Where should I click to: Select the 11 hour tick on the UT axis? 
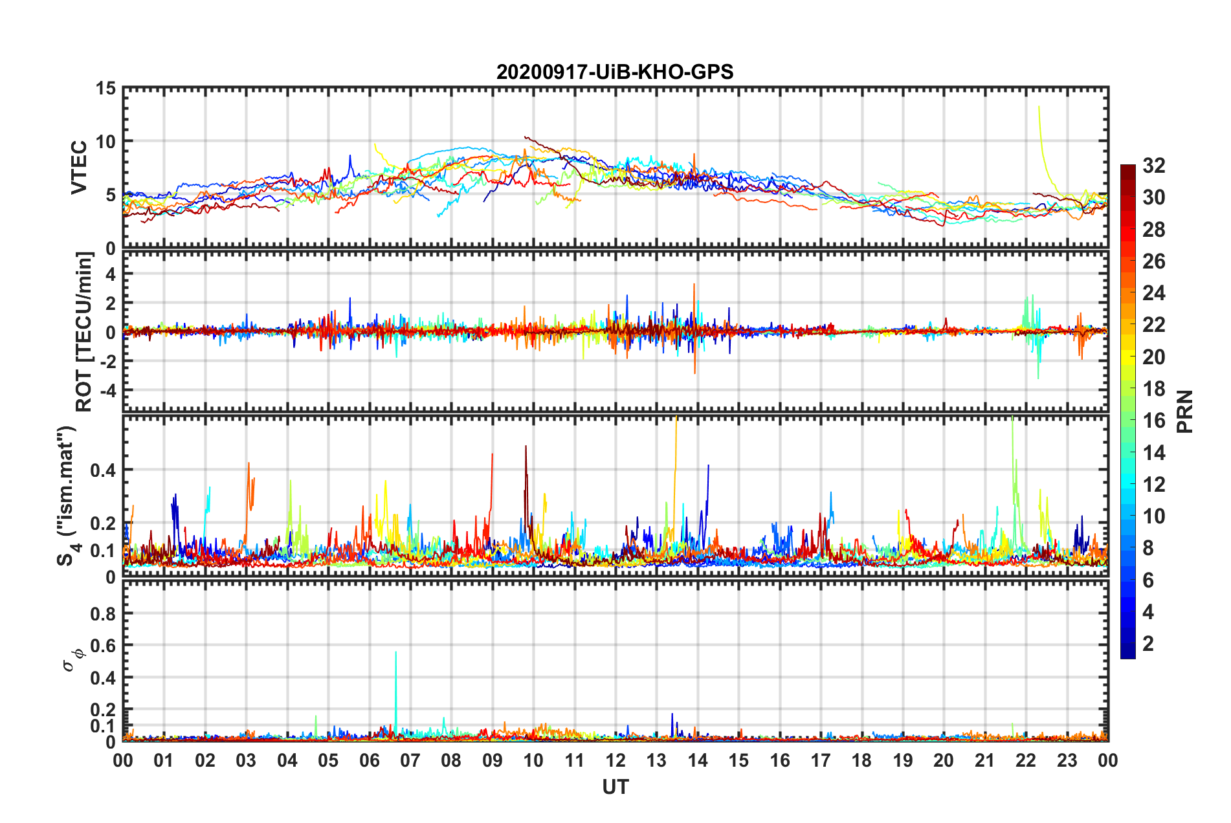pyautogui.click(x=575, y=760)
